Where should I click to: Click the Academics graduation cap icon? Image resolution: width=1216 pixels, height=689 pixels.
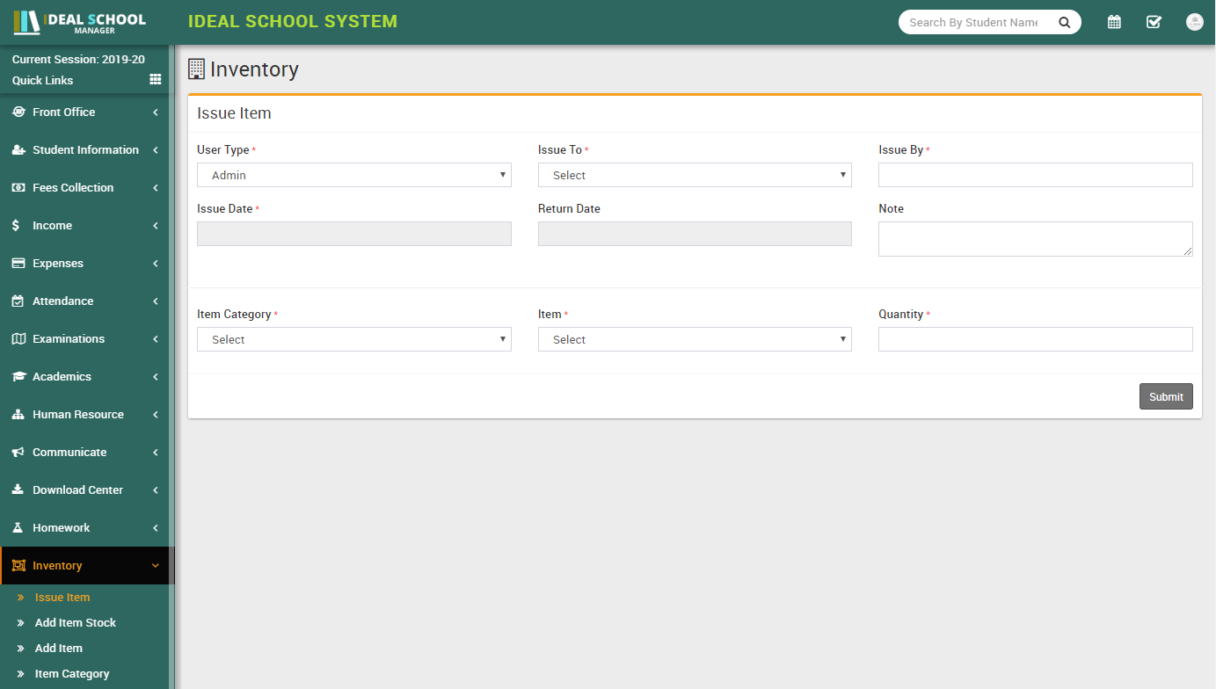point(18,376)
